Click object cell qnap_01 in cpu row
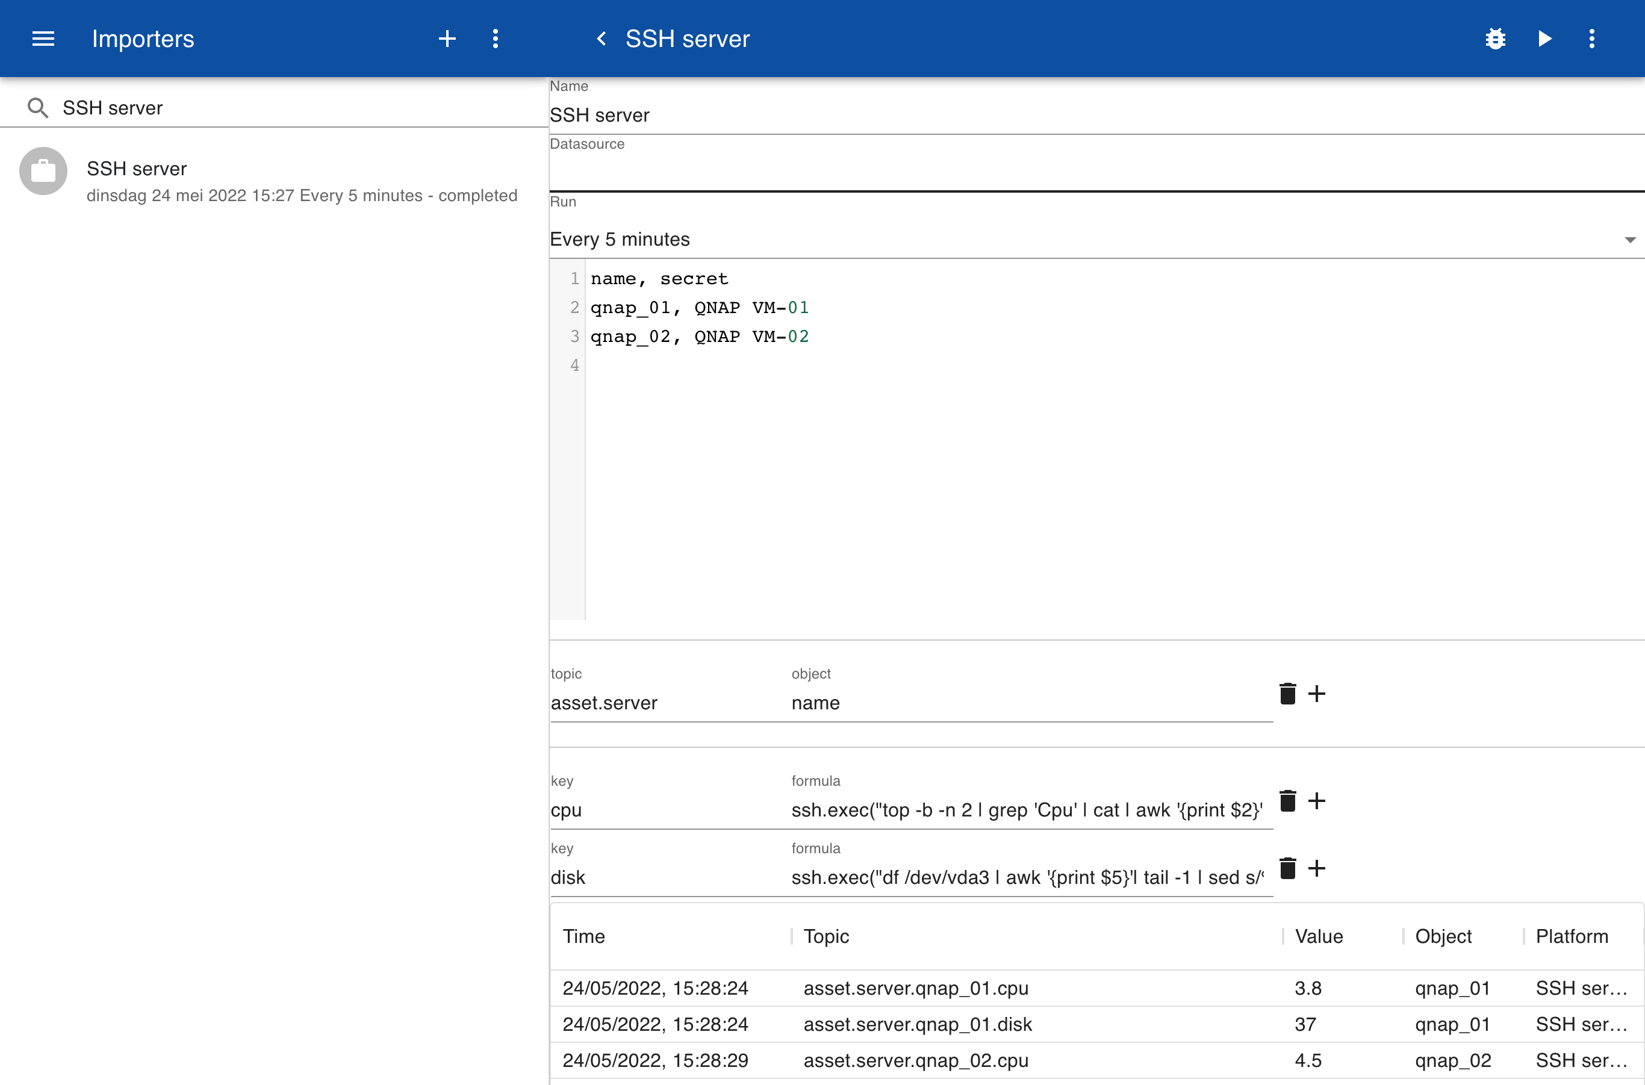 coord(1452,988)
